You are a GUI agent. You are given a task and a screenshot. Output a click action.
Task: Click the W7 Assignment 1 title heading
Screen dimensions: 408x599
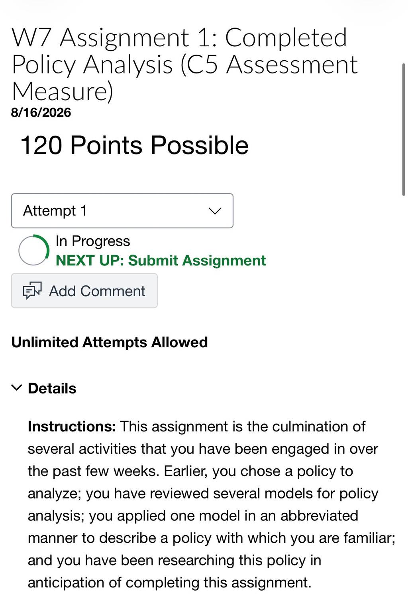pos(185,64)
